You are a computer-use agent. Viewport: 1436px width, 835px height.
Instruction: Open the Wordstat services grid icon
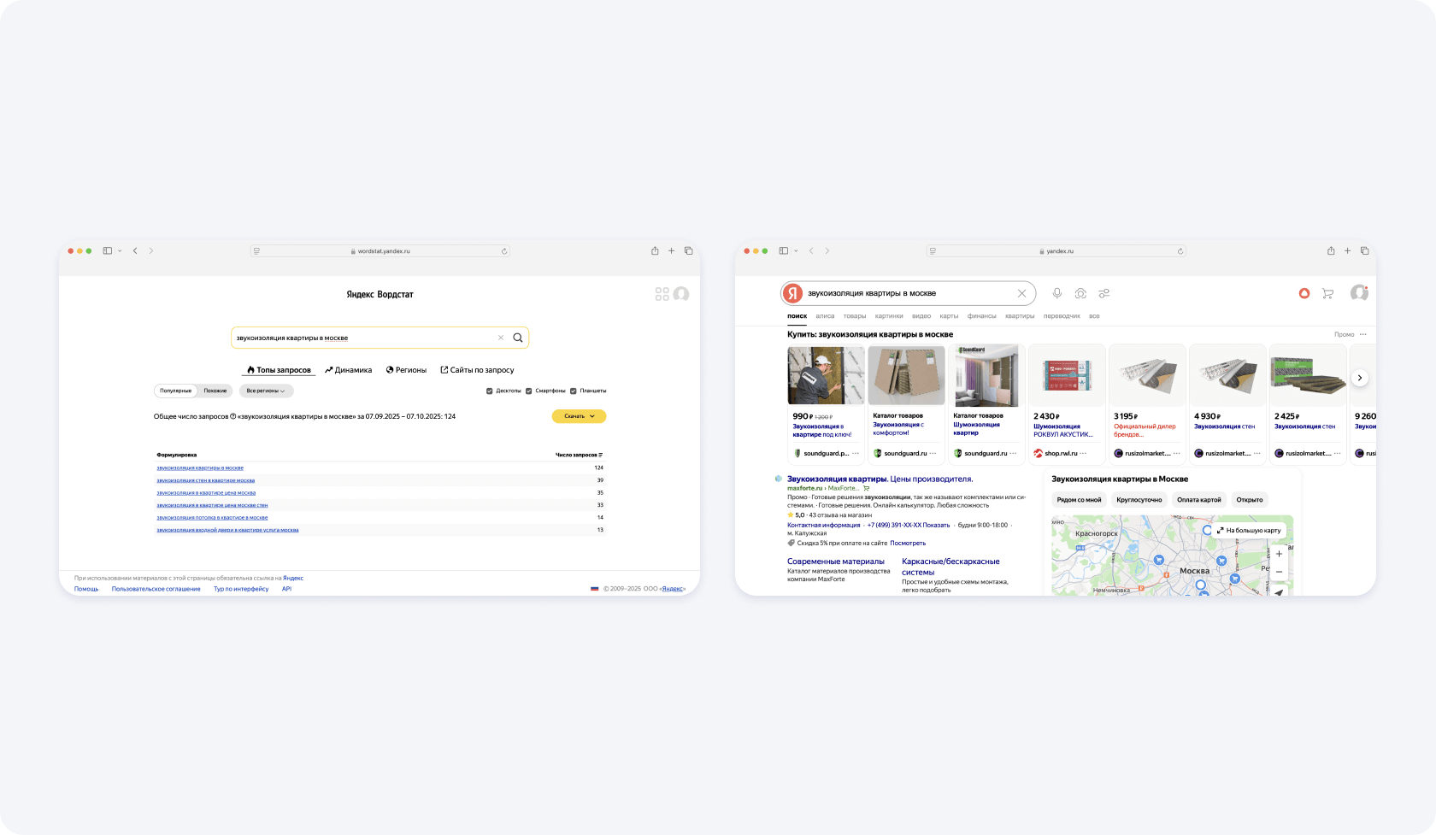coord(662,294)
